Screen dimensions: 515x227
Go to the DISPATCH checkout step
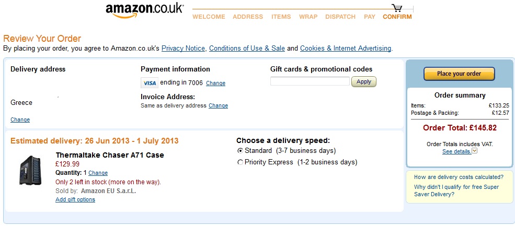pos(340,17)
